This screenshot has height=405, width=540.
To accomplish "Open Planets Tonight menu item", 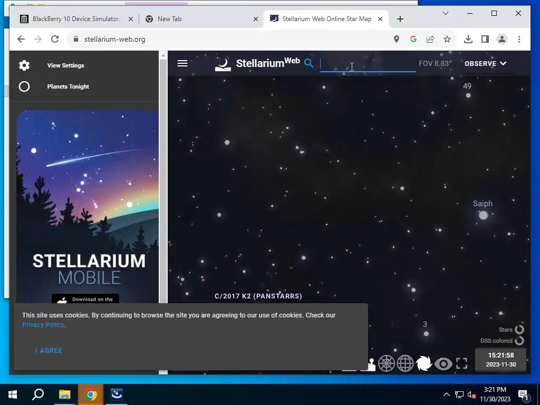I will coord(68,86).
